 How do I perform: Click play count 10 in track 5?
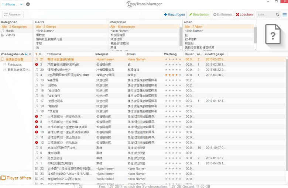click(x=199, y=148)
